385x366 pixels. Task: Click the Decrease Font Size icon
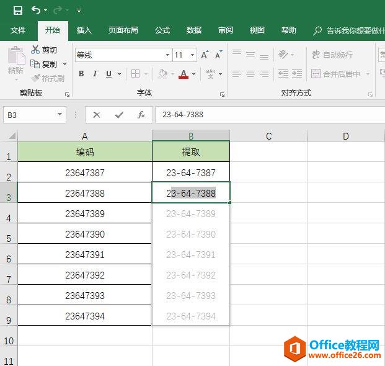click(218, 55)
